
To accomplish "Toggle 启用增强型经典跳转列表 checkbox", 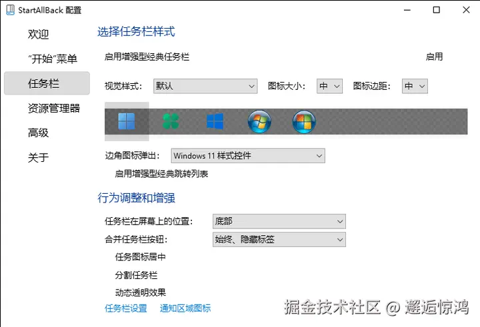I will tap(161, 174).
